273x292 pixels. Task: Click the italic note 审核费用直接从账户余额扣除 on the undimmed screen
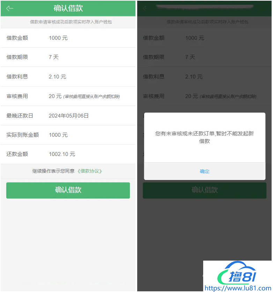[x=91, y=97]
